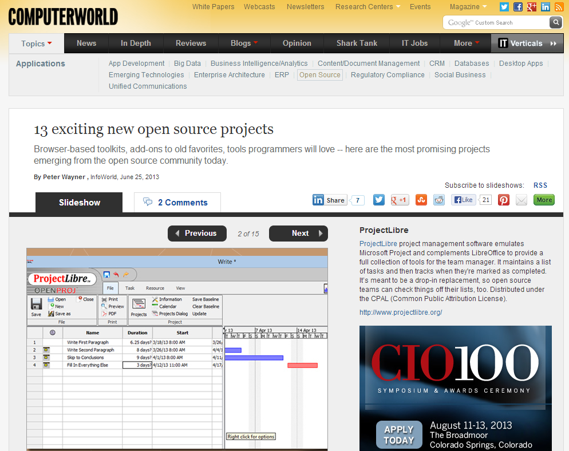Open the Databases subtopic
The width and height of the screenshot is (569, 451).
tap(472, 64)
